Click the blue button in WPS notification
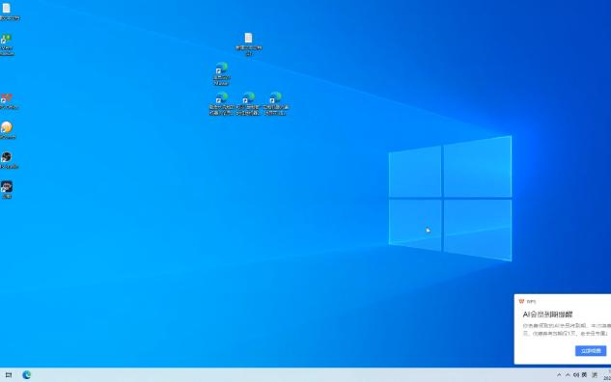Image resolution: width=611 pixels, height=382 pixels. (x=591, y=351)
